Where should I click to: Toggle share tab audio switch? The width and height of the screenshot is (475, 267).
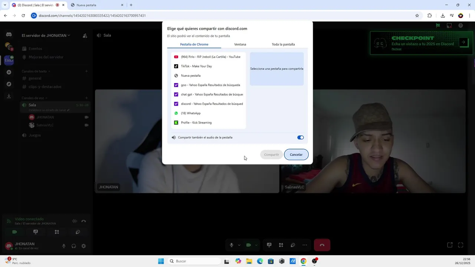(x=301, y=138)
